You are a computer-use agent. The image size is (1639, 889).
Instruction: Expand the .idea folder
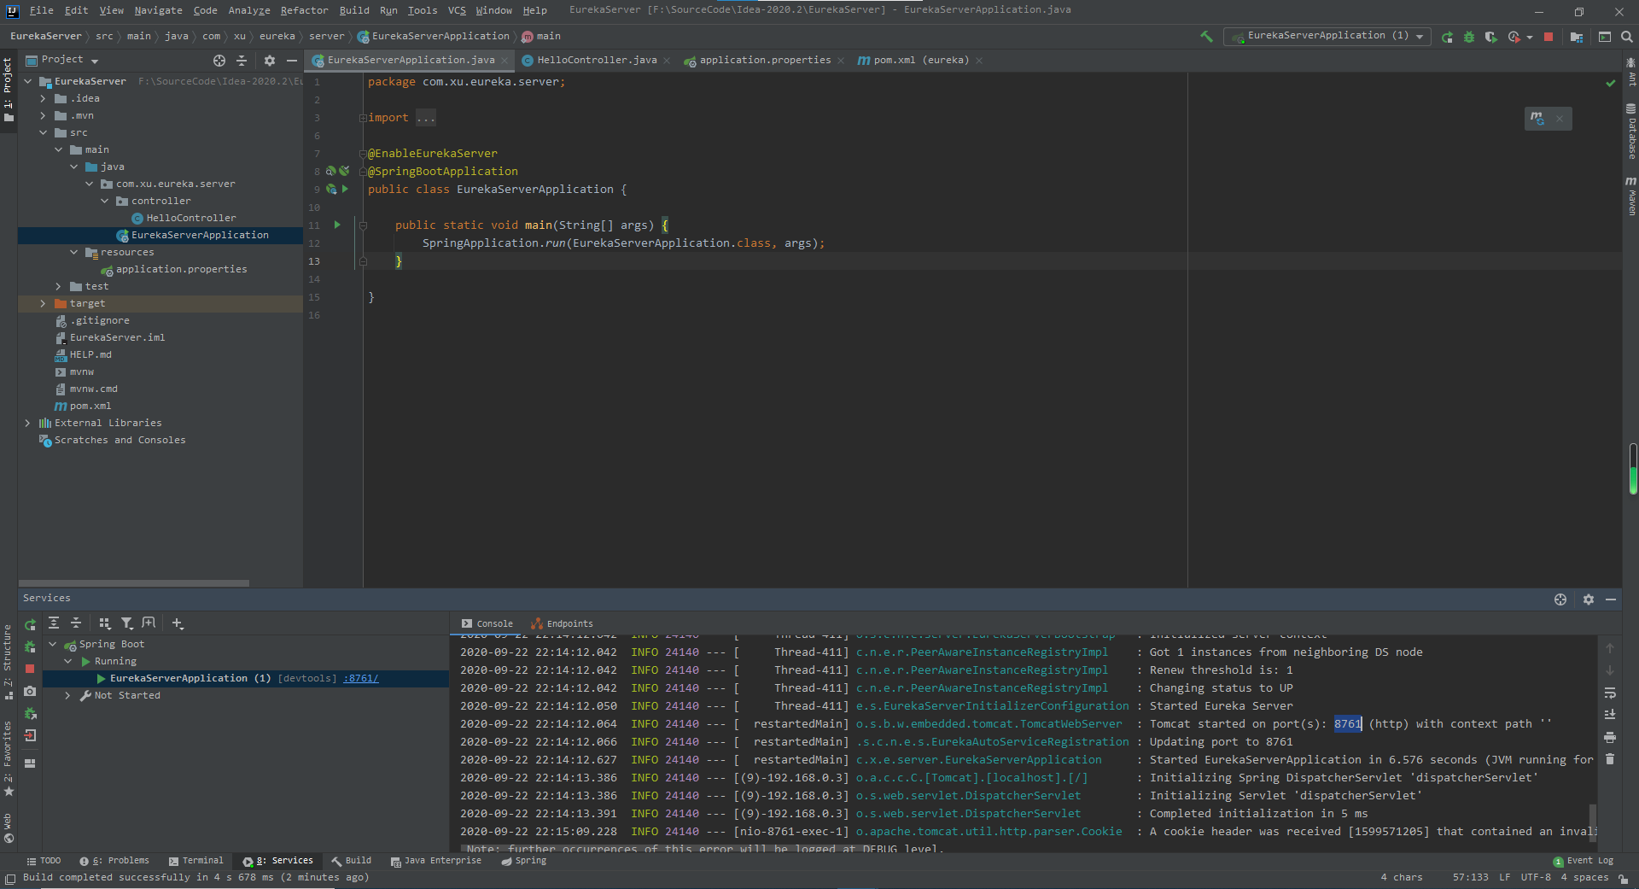tap(43, 99)
